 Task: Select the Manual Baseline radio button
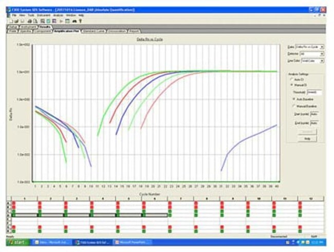click(294, 106)
